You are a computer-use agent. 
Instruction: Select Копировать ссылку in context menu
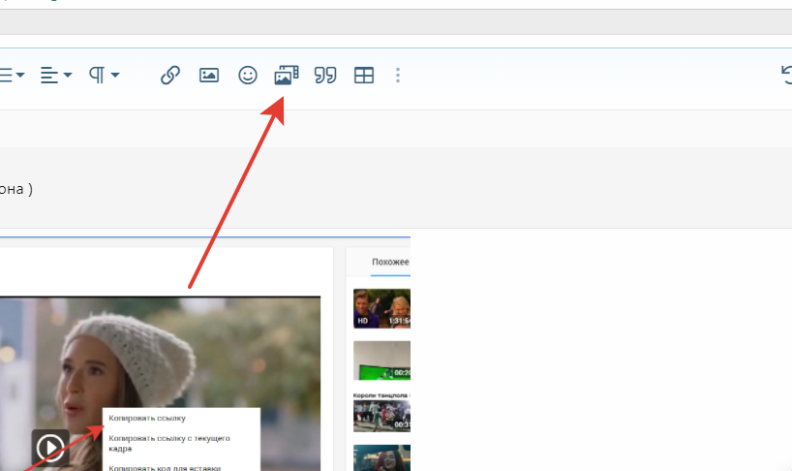(x=147, y=418)
